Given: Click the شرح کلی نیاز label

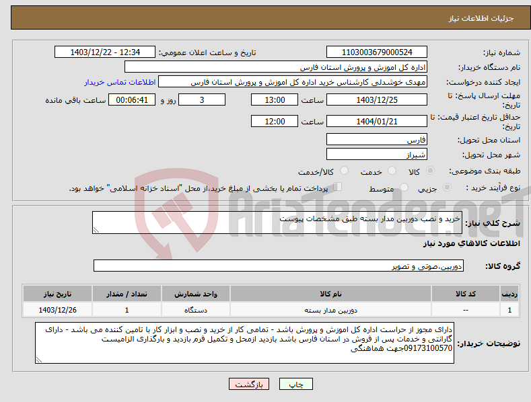Looking at the screenshot, I should [493, 223].
